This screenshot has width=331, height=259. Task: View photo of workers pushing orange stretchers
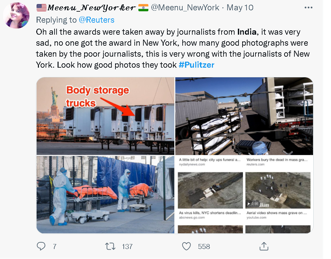[x=105, y=194]
